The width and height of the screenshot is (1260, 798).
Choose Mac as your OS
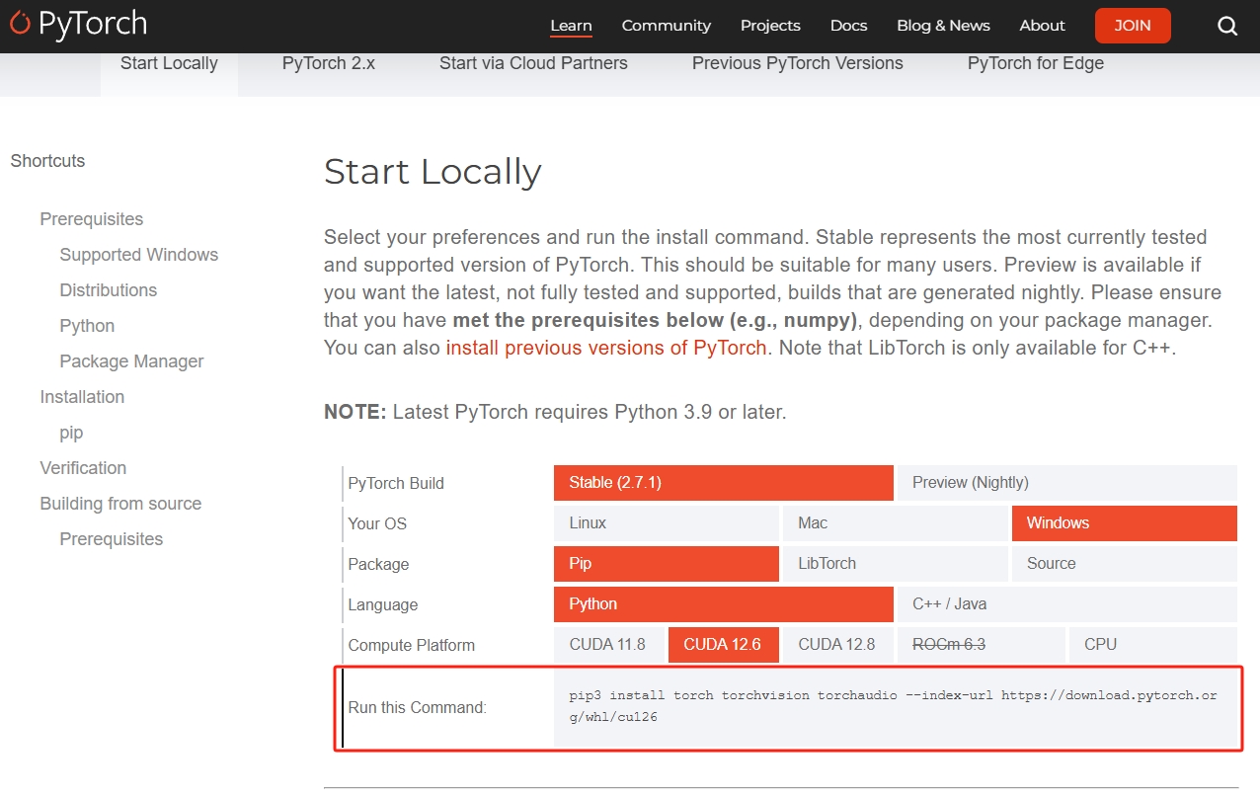click(896, 523)
